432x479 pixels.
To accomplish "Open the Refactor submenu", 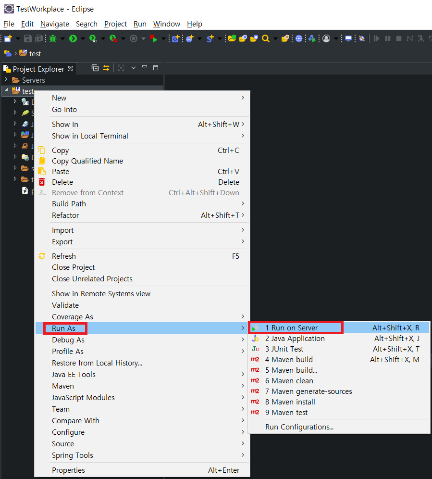I will (x=143, y=215).
